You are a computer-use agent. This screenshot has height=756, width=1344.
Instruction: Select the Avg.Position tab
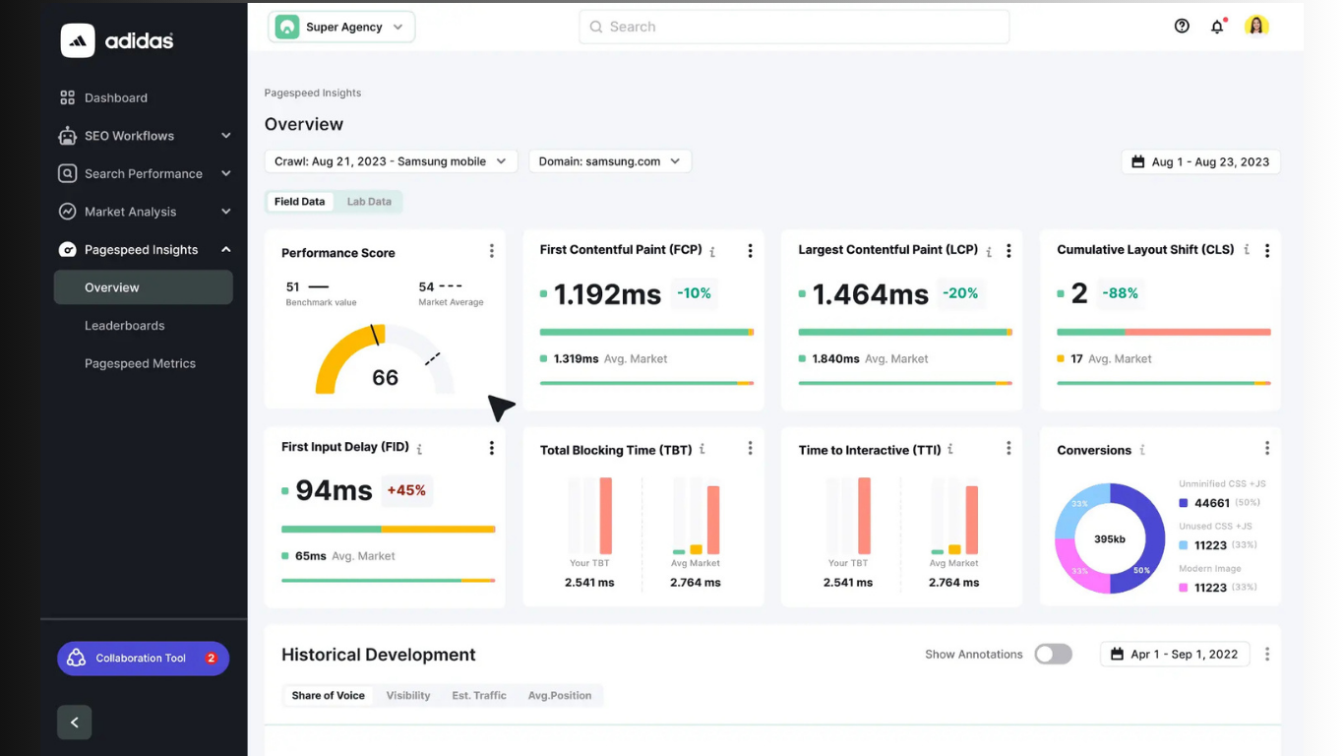point(560,695)
